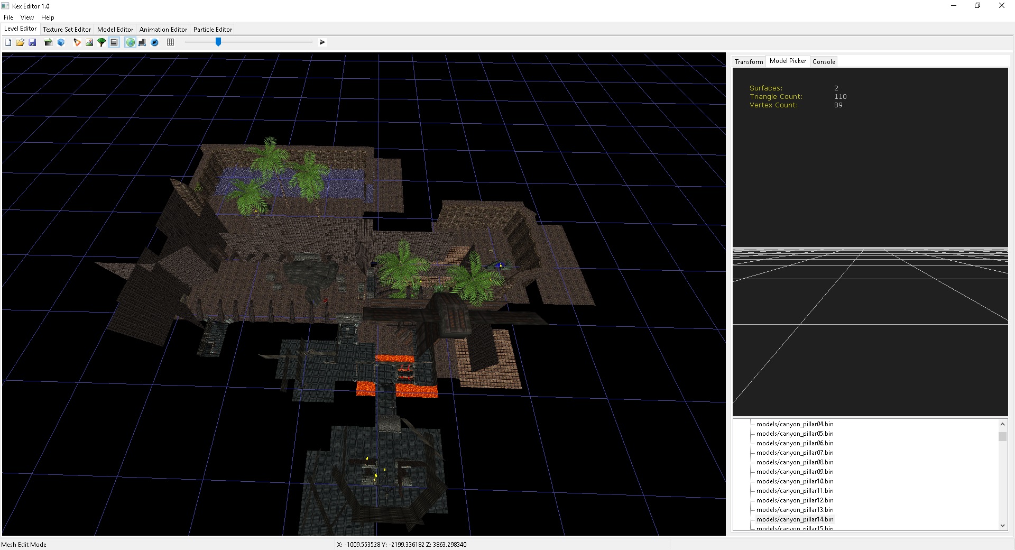1015x550 pixels.
Task: Click the model list scroll down arrow
Action: [1002, 525]
